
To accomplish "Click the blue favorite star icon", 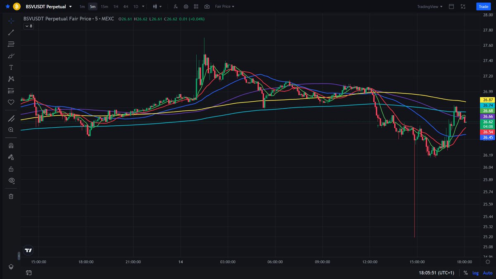I will (x=7, y=7).
